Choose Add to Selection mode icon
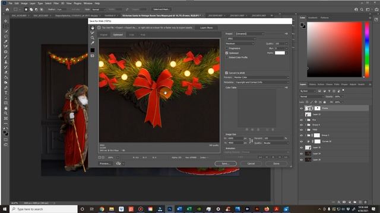 (x=31, y=9)
